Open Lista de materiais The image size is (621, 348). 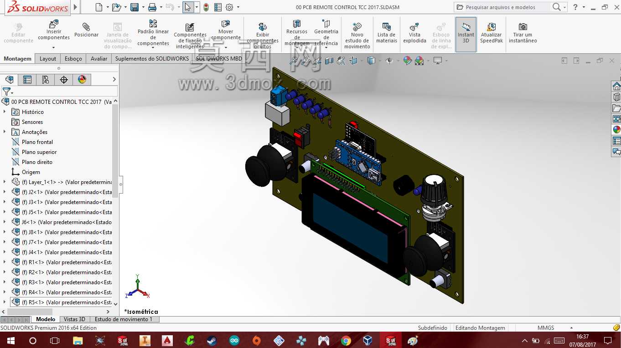point(386,33)
